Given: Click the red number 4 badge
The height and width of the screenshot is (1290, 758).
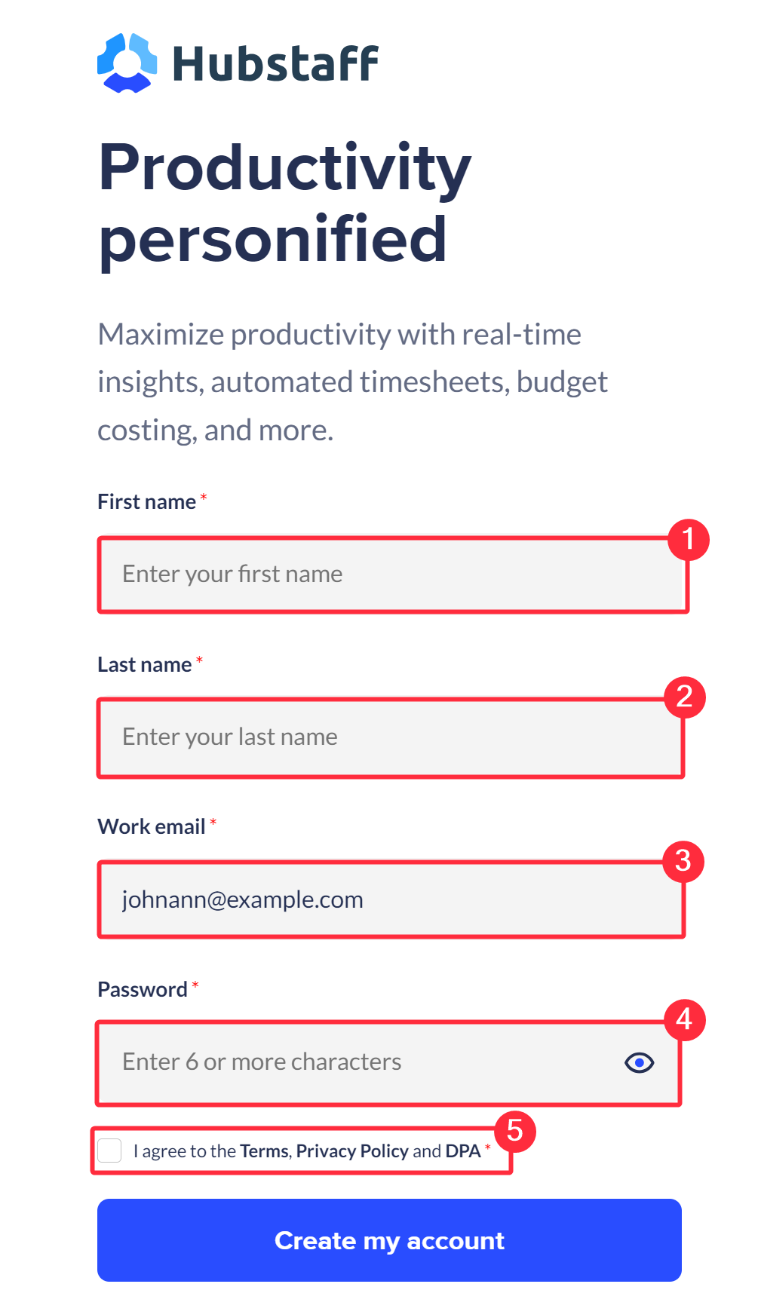Looking at the screenshot, I should 684,1020.
